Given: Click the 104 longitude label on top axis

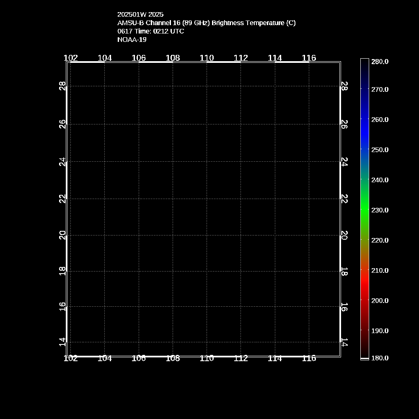Looking at the screenshot, I should click(x=104, y=58).
